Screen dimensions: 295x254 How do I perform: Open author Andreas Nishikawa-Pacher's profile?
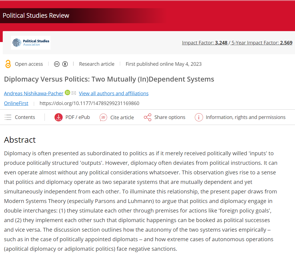[34, 93]
